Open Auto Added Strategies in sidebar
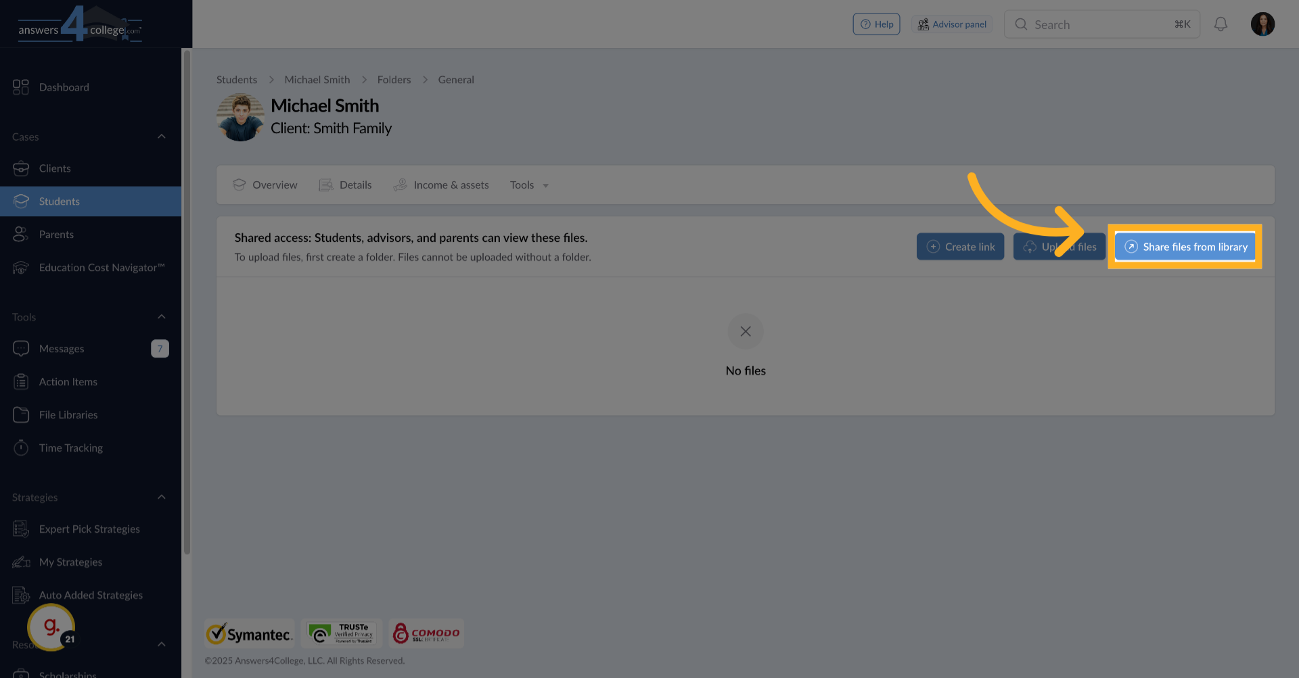The width and height of the screenshot is (1299, 678). pyautogui.click(x=91, y=596)
